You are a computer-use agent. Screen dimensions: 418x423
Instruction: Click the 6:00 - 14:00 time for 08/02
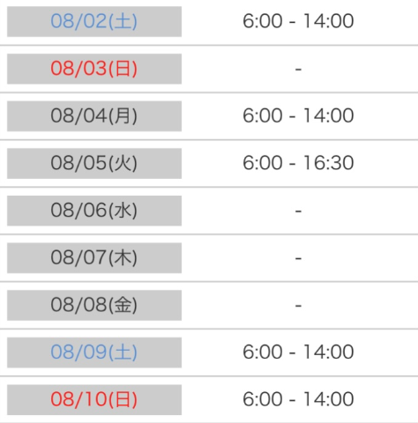pyautogui.click(x=298, y=21)
